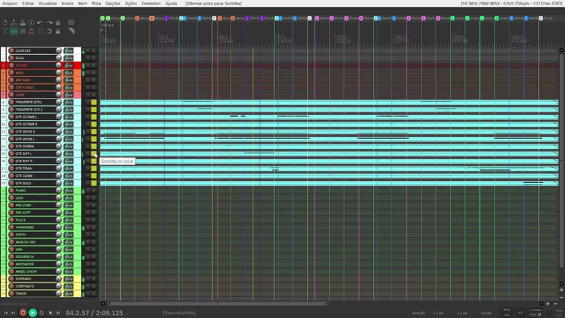Click the Open Project toolbar icon
This screenshot has height=318, width=565.
(14, 23)
